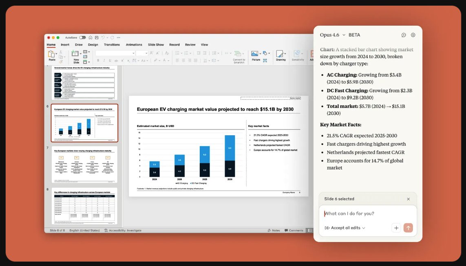Dismiss the Slide 6 selected chip

(409, 199)
